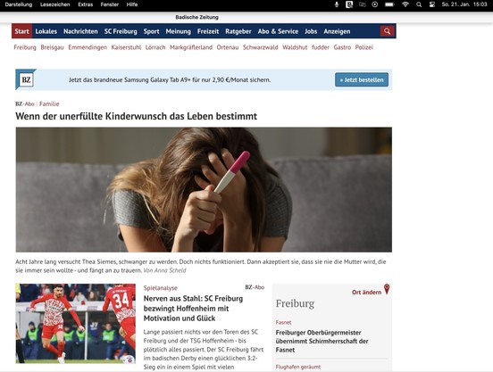Open the Wi-Fi status icon
Image resolution: width=493 pixels, height=372 pixels.
click(405, 4)
